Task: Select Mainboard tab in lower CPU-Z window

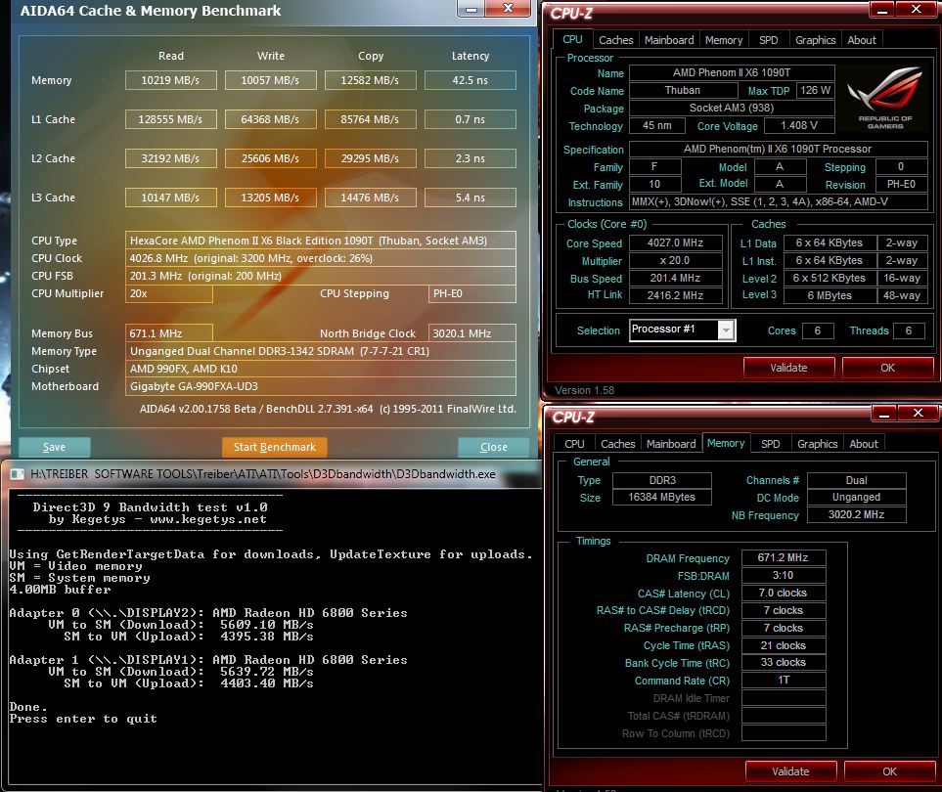Action: (x=671, y=444)
